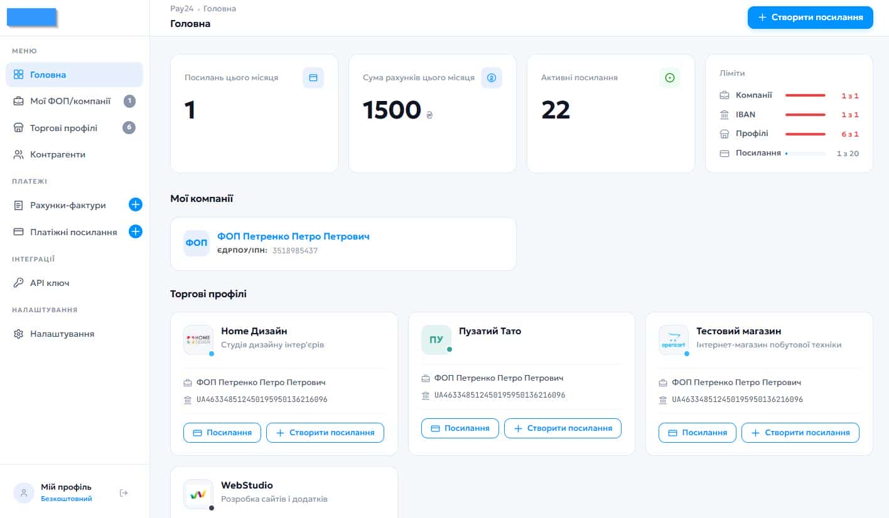Image resolution: width=889 pixels, height=518 pixels.
Task: Click the 1500 sum value
Action: click(392, 110)
